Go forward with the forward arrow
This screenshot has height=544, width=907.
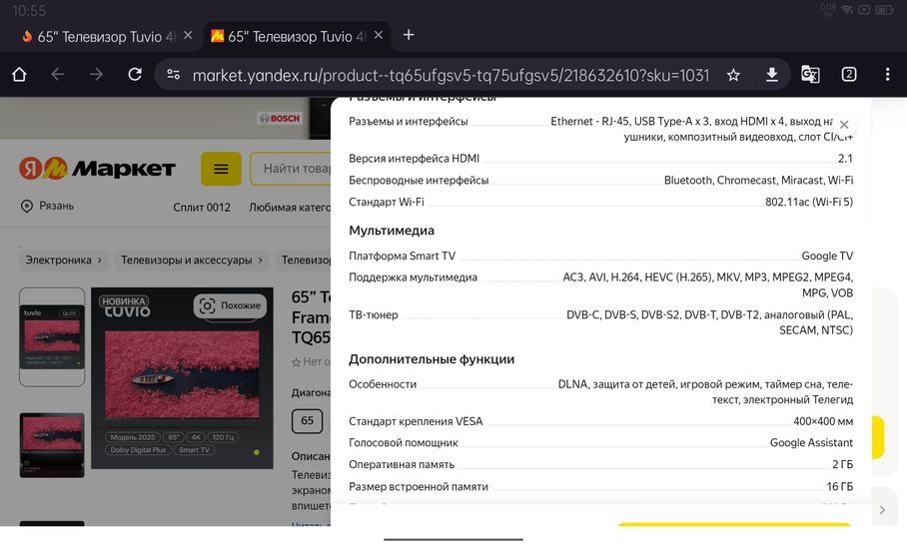pyautogui.click(x=96, y=75)
